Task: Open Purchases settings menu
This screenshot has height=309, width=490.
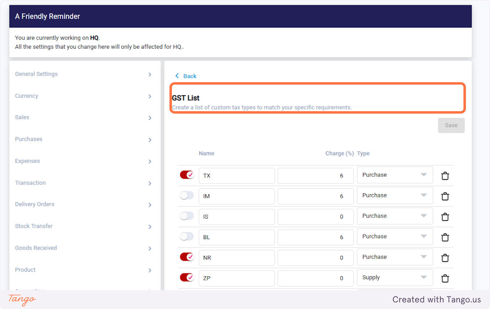Action: tap(84, 139)
